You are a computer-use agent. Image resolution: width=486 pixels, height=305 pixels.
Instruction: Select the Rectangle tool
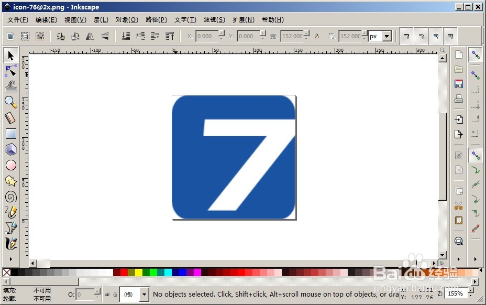click(11, 134)
